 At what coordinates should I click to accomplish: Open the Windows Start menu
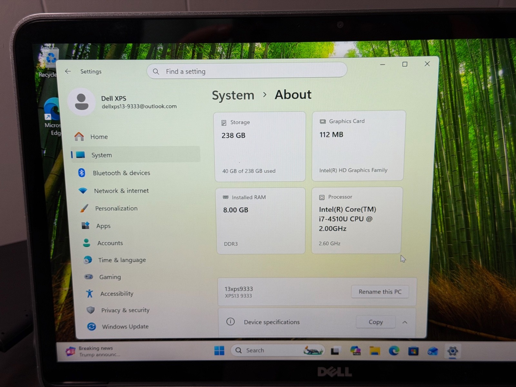click(219, 350)
